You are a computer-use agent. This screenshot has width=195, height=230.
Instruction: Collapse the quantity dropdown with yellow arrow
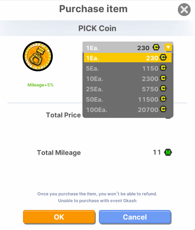click(x=168, y=47)
